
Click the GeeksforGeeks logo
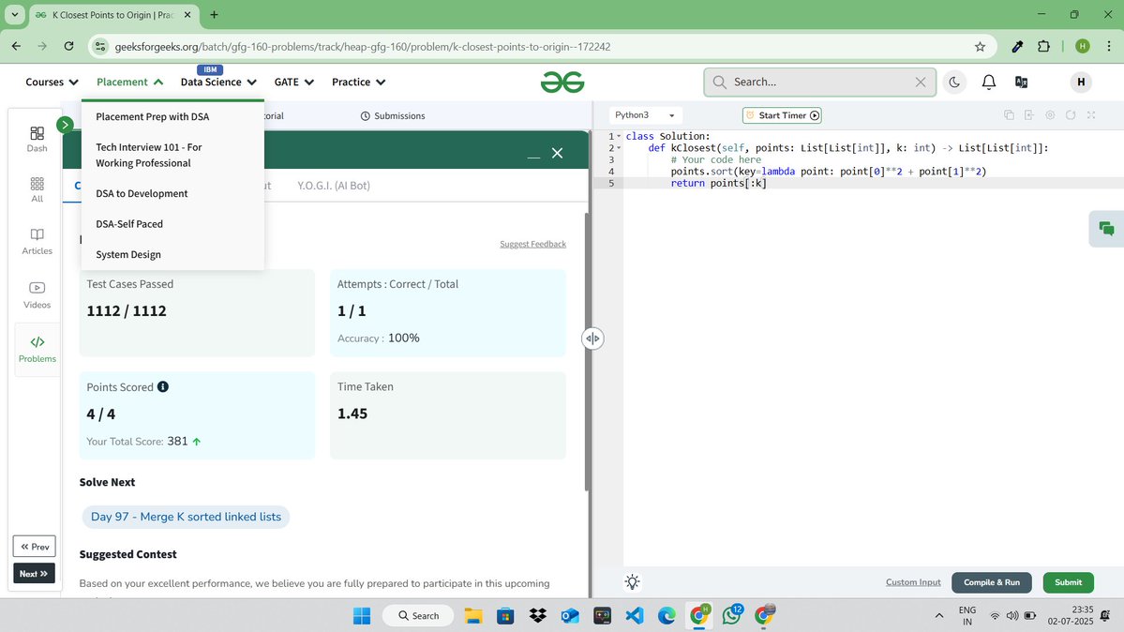point(562,82)
